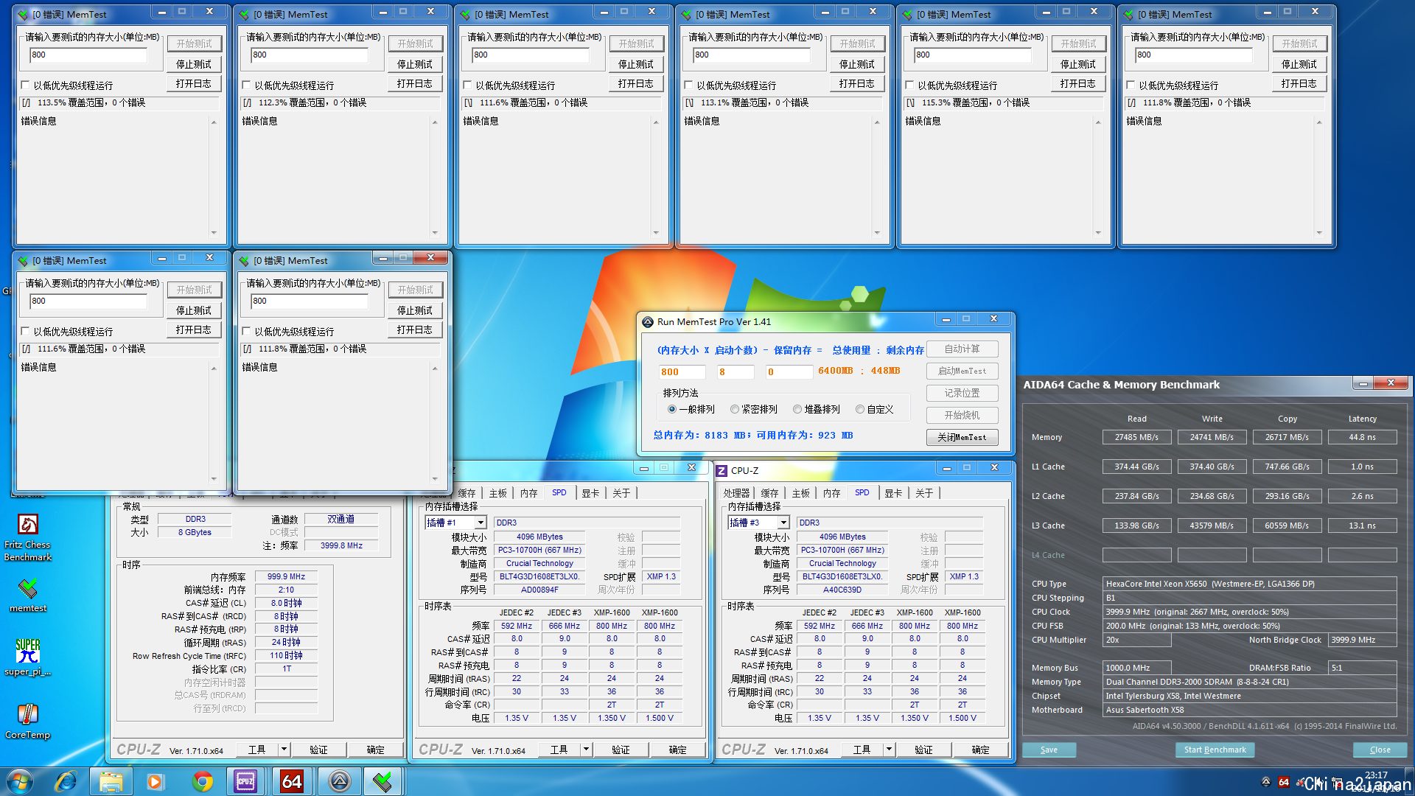This screenshot has height=796, width=1415.
Task: Click 确定 in the slot #1 CPU-Z window
Action: click(677, 750)
